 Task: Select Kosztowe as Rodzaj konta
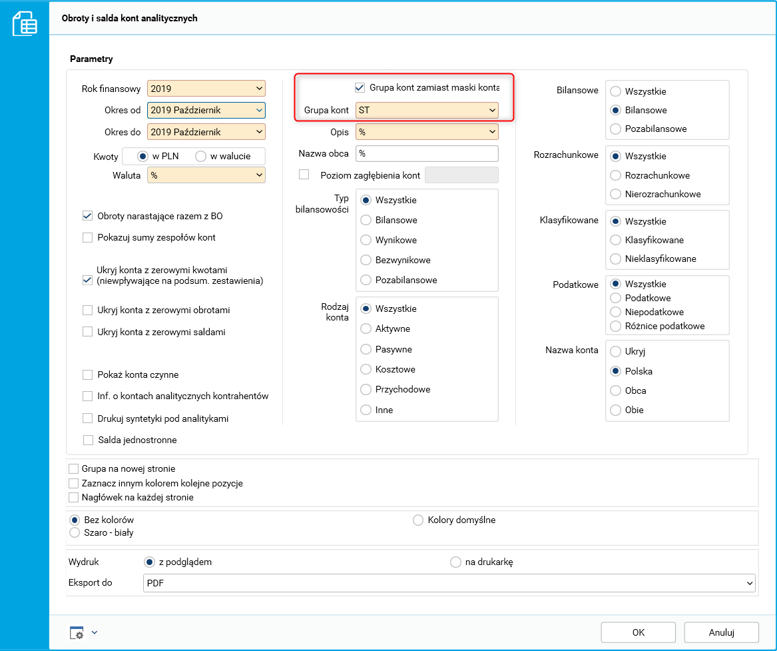[366, 369]
